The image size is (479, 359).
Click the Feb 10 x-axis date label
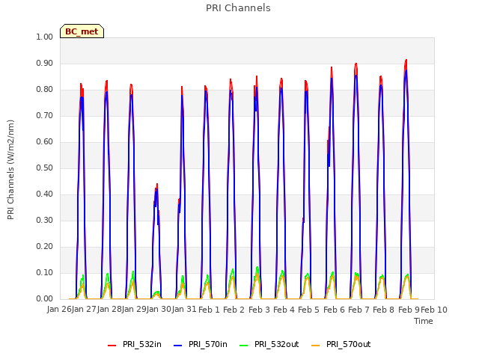point(434,310)
